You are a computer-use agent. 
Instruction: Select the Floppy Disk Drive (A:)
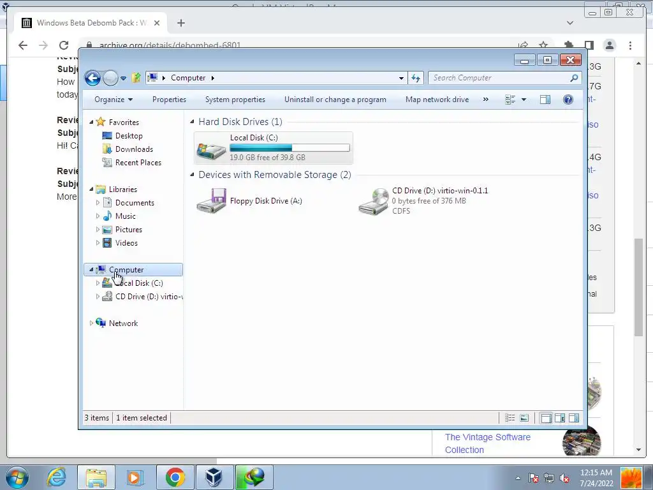pyautogui.click(x=250, y=201)
